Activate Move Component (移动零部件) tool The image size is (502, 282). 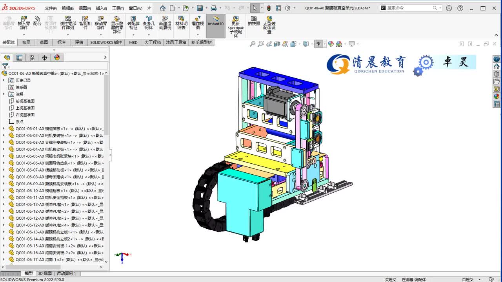point(101,23)
